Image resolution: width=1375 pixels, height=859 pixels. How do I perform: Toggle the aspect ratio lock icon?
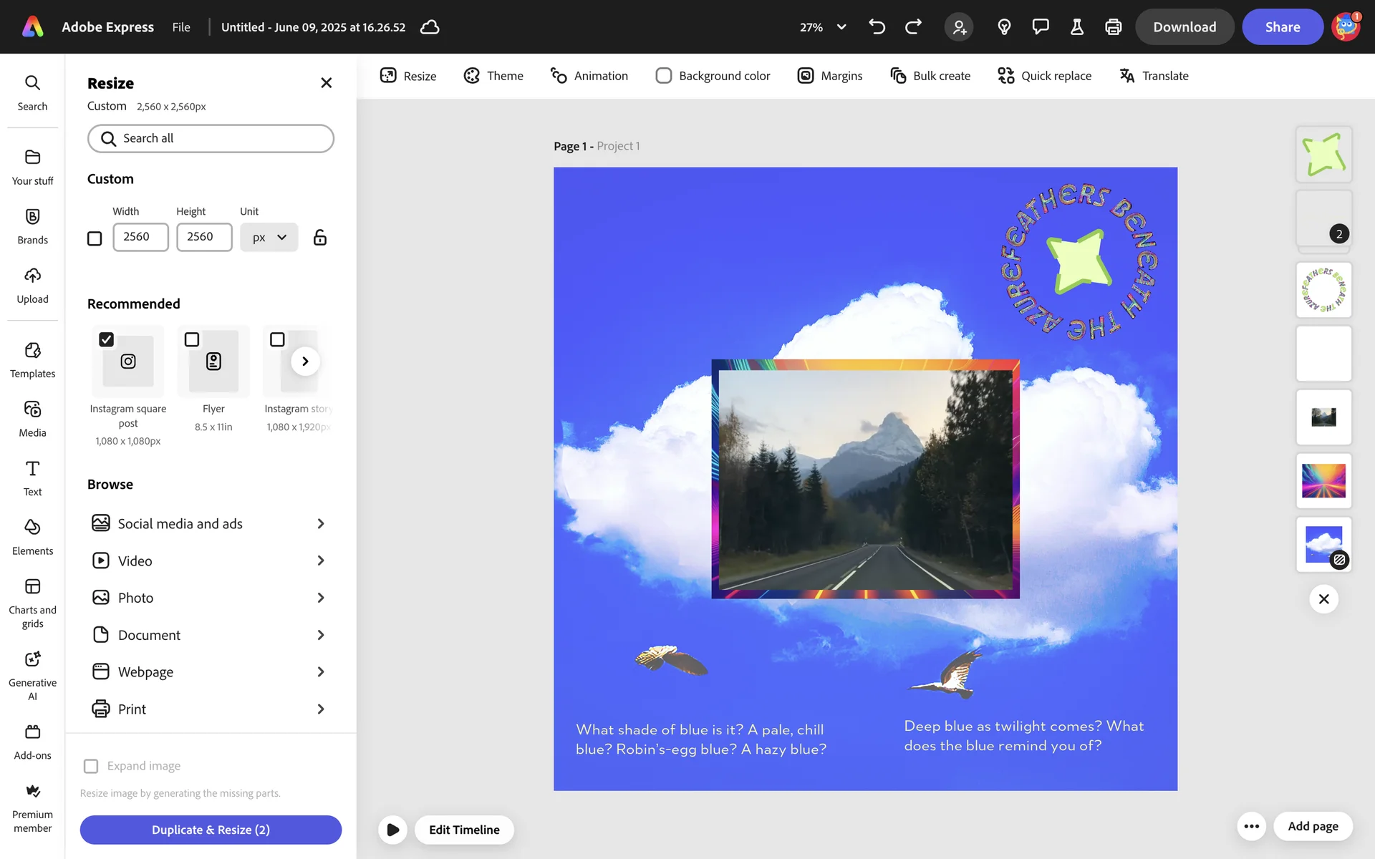[x=320, y=237]
